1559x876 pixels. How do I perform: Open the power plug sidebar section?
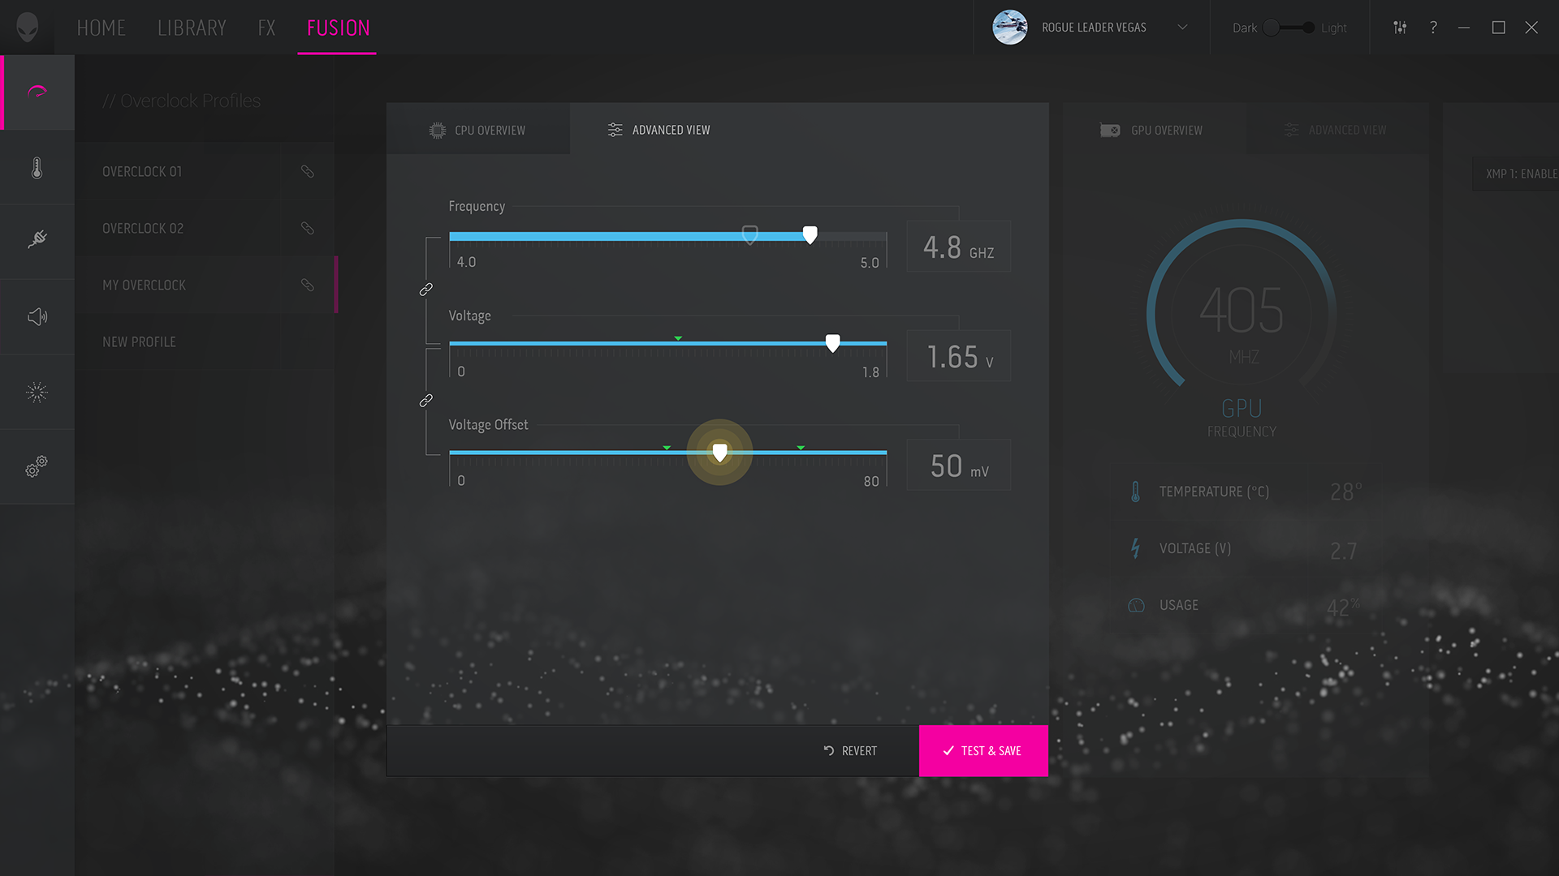click(x=37, y=238)
